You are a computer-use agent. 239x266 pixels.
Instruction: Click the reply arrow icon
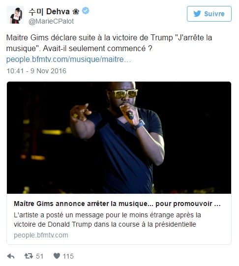point(11,256)
